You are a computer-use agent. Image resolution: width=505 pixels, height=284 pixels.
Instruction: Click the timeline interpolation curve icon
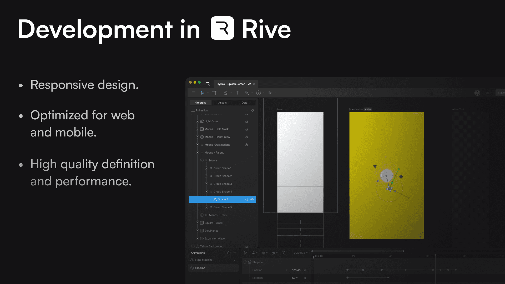pos(284,253)
